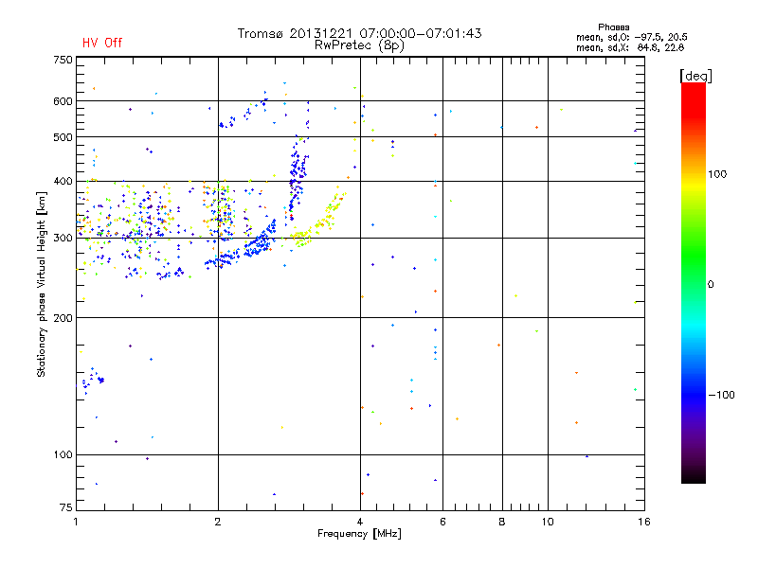Click the Frequency [MHz] axis title

tap(359, 534)
